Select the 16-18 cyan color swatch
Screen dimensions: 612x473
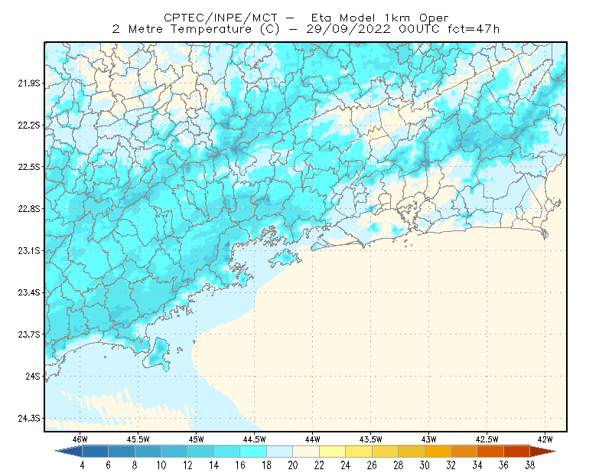(x=253, y=451)
